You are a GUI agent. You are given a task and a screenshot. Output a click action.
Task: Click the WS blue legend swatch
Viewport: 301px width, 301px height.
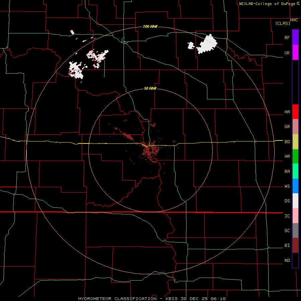[295, 186]
